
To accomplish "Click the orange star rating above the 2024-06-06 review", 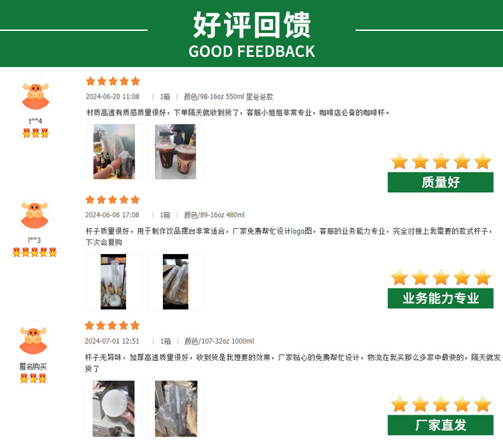I will click(113, 200).
